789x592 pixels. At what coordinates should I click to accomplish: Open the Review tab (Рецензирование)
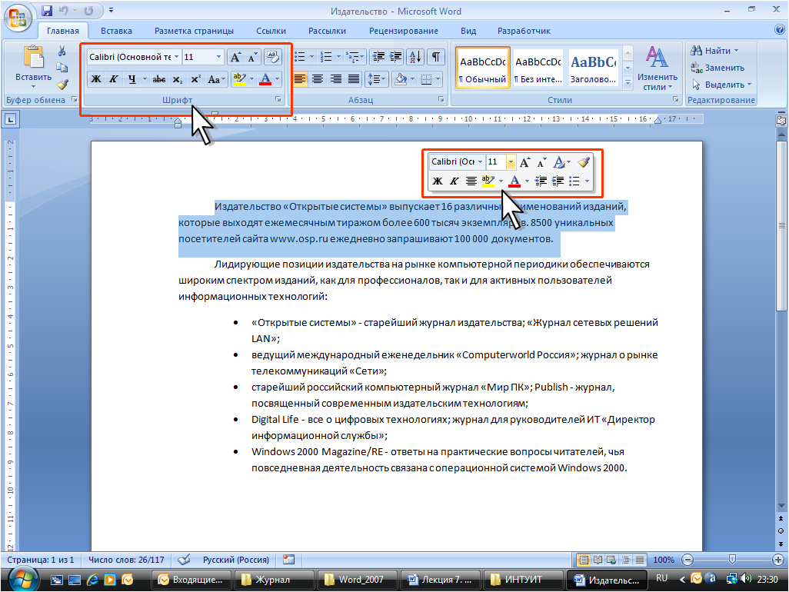tap(404, 31)
